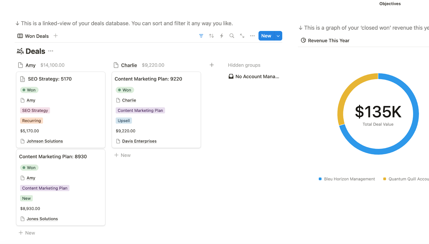Image resolution: width=429 pixels, height=244 pixels.
Task: Open the Johnson Solutions company link
Action: (x=45, y=141)
